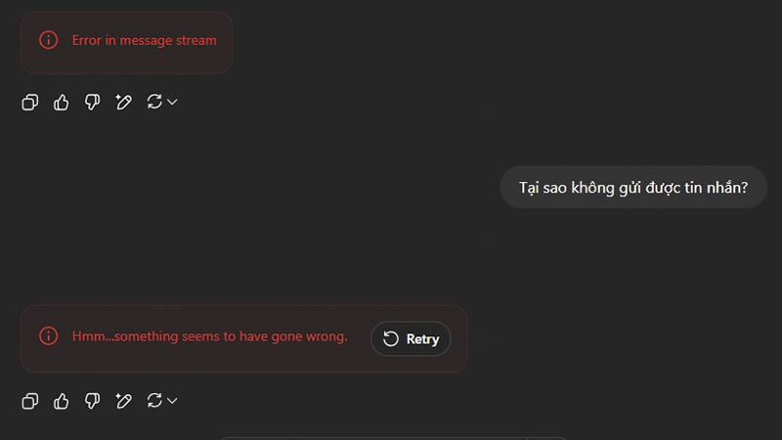Select the 'Tại sao không gửi được tin nhắn?' message bubble
Viewport: 782px width, 440px height.
[632, 187]
